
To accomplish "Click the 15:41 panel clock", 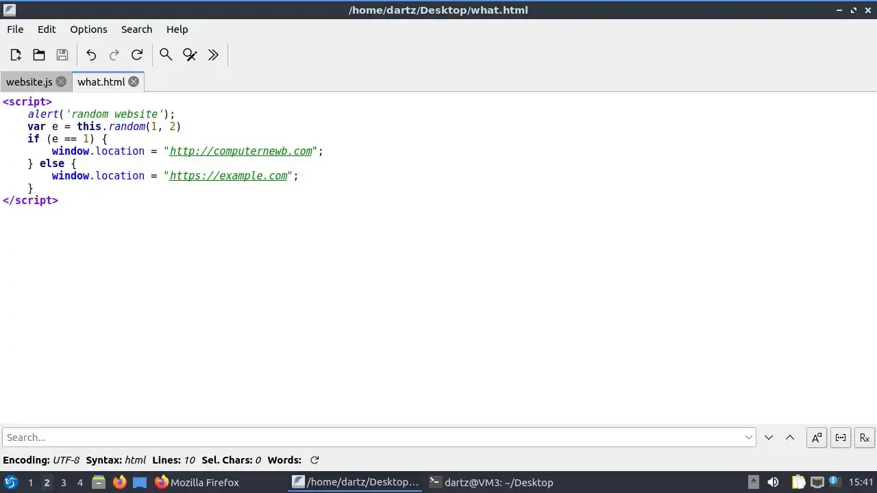I will pos(861,482).
